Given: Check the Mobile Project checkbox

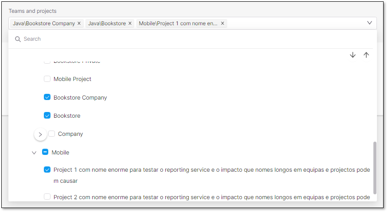Looking at the screenshot, I should (x=47, y=79).
